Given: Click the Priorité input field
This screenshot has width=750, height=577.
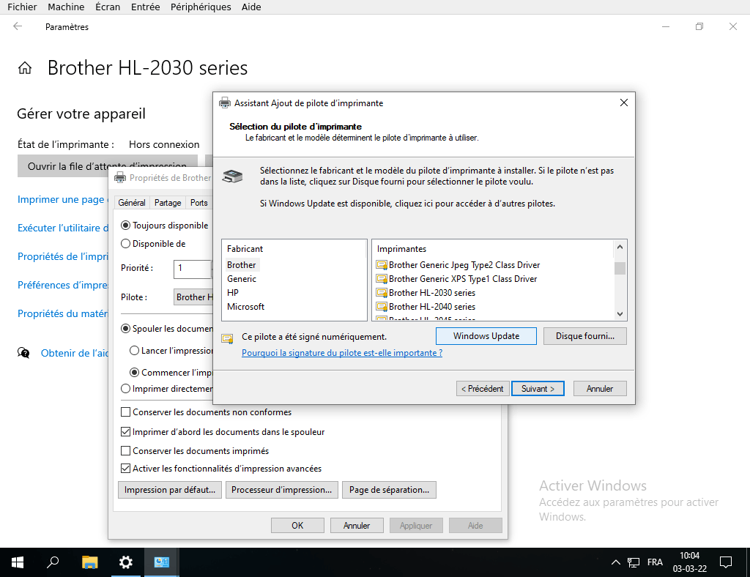Looking at the screenshot, I should [x=193, y=268].
